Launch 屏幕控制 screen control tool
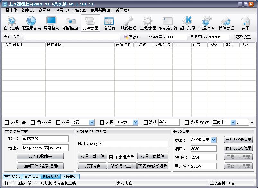This screenshot has width=258, height=188. [51, 23]
